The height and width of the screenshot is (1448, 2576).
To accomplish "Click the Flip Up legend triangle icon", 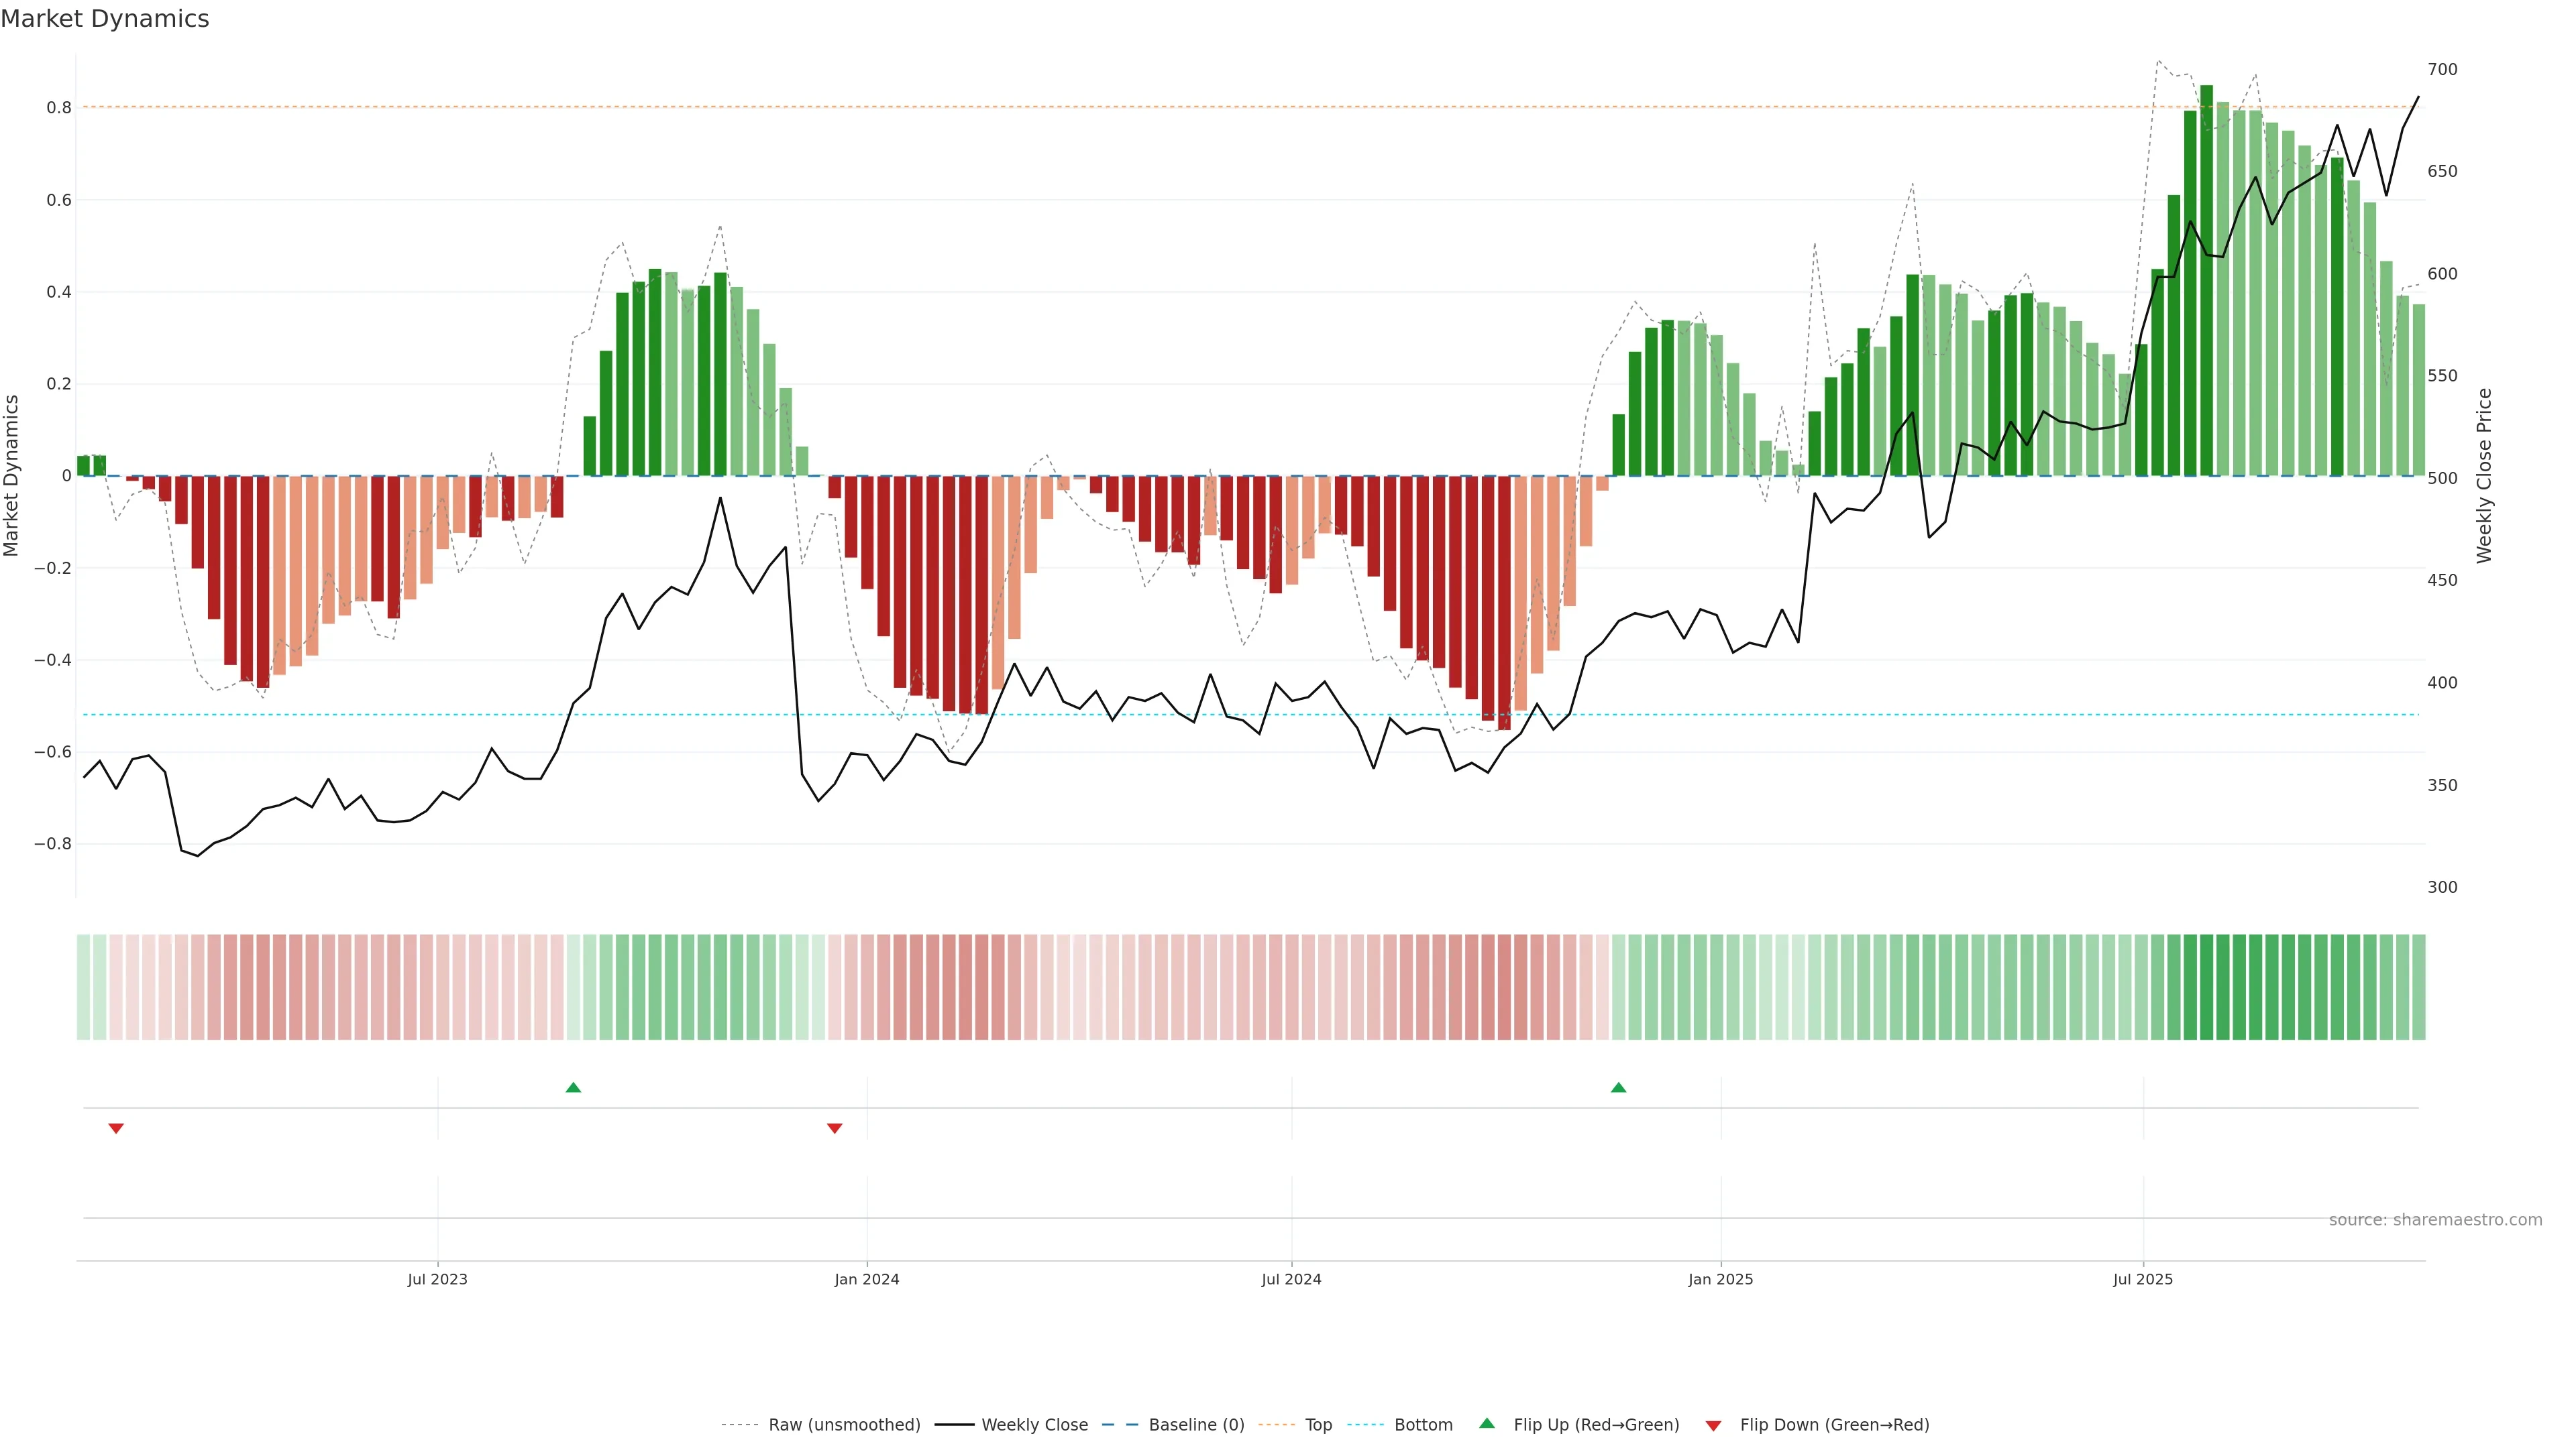I will tap(1487, 1423).
